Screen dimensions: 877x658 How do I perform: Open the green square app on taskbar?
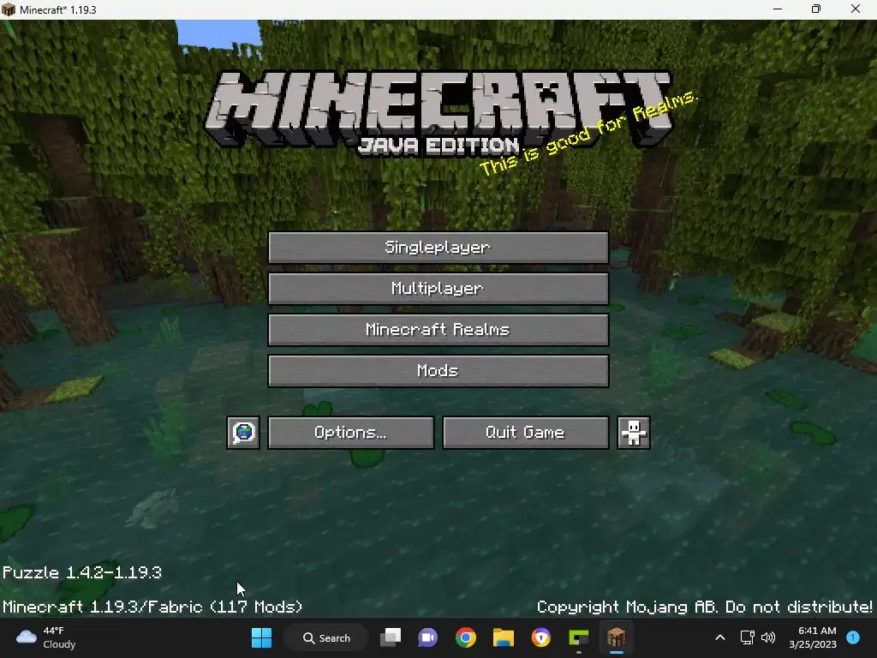point(578,637)
